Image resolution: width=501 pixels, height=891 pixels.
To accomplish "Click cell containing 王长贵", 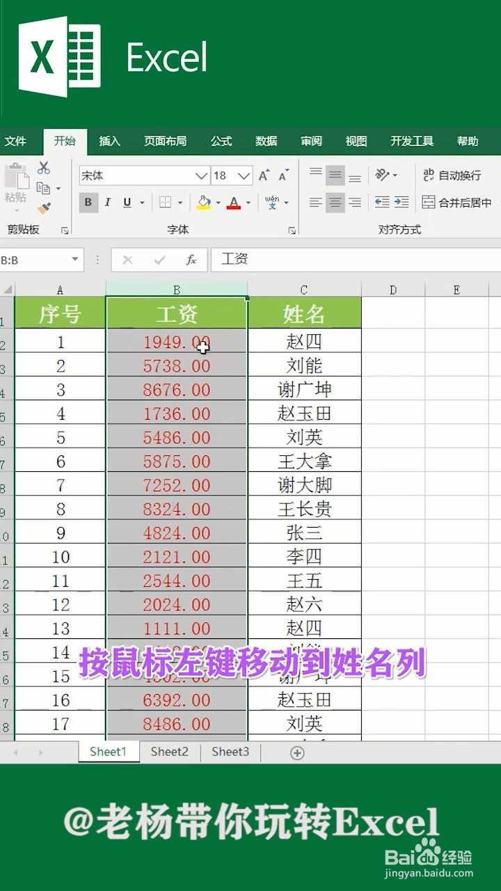I will 304,509.
